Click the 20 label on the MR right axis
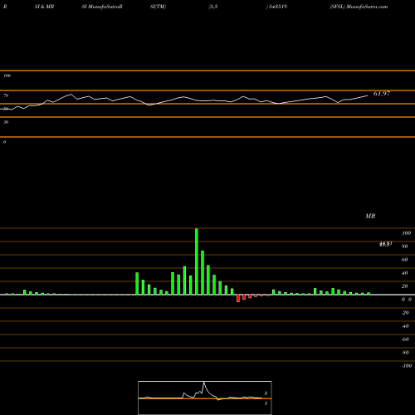The image size is (415, 415). pyautogui.click(x=405, y=286)
